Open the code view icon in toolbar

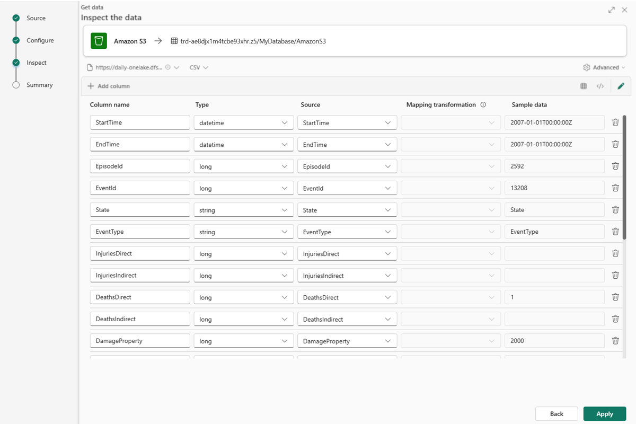pyautogui.click(x=600, y=86)
